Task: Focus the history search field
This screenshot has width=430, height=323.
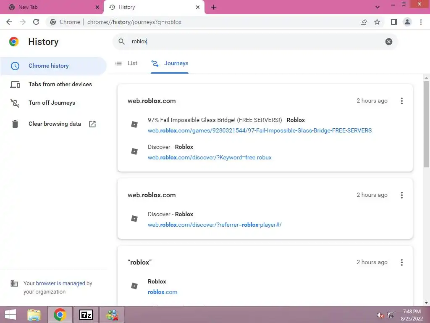Action: click(x=255, y=42)
